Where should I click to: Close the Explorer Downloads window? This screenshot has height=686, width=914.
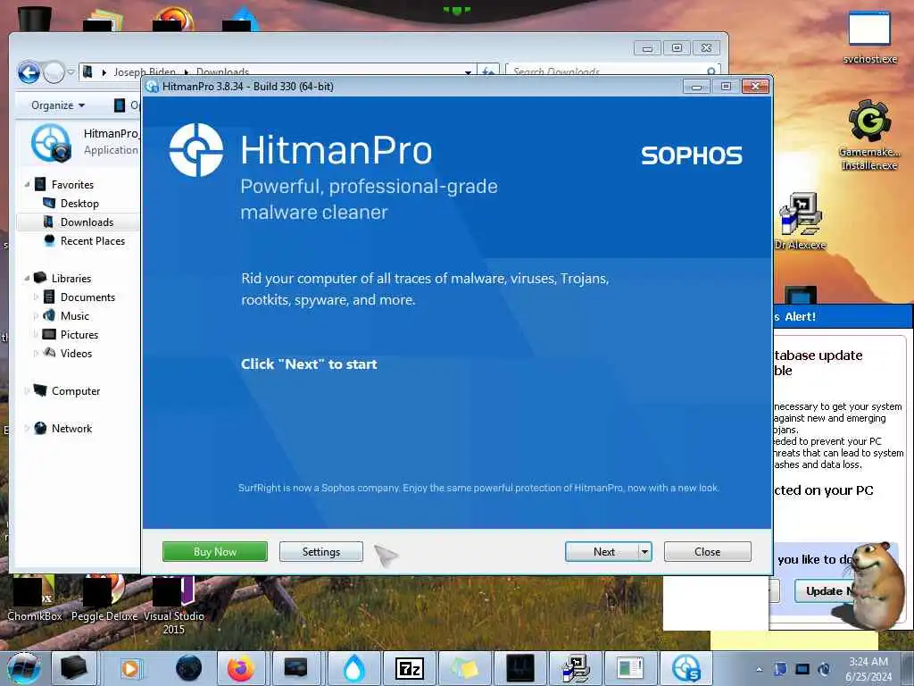tap(707, 48)
